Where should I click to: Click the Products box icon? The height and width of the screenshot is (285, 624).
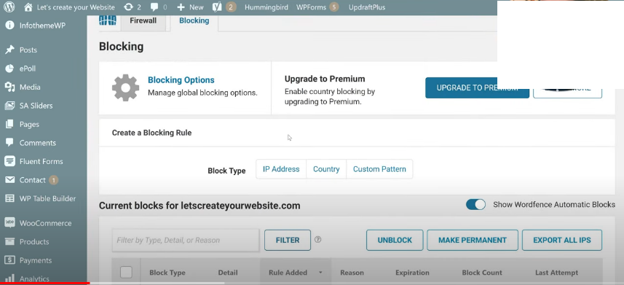(x=9, y=241)
